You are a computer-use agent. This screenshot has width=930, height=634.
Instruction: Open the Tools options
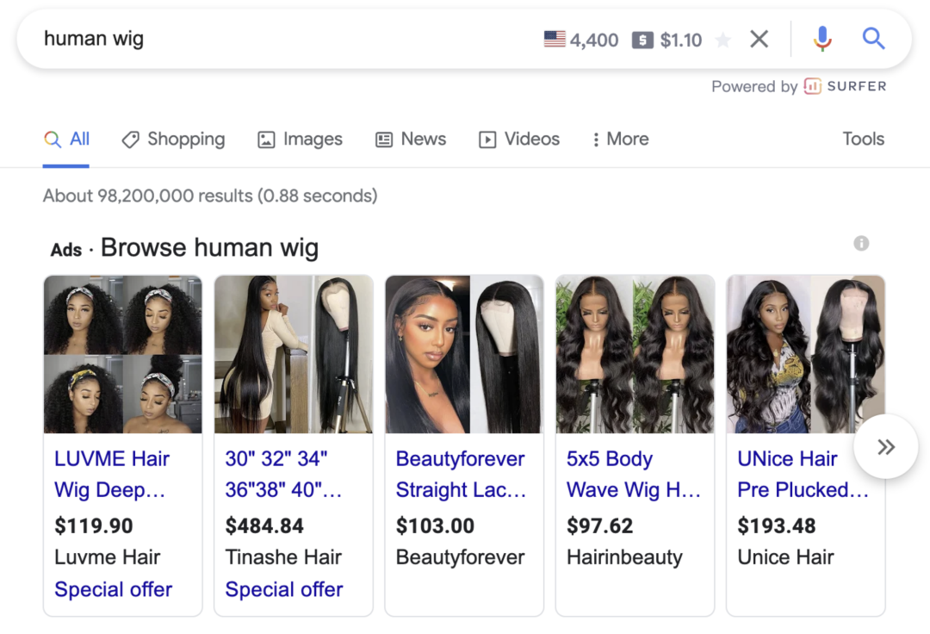pyautogui.click(x=864, y=139)
